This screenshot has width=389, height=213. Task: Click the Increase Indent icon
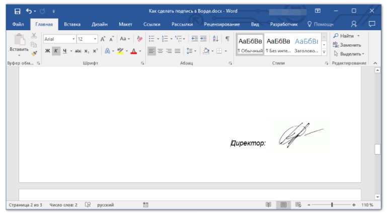point(203,39)
